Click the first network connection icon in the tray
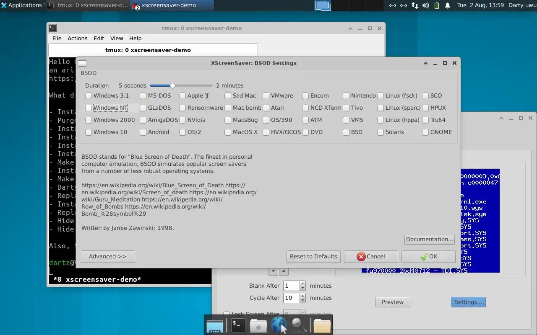This screenshot has height=335, width=537. tap(392, 5)
